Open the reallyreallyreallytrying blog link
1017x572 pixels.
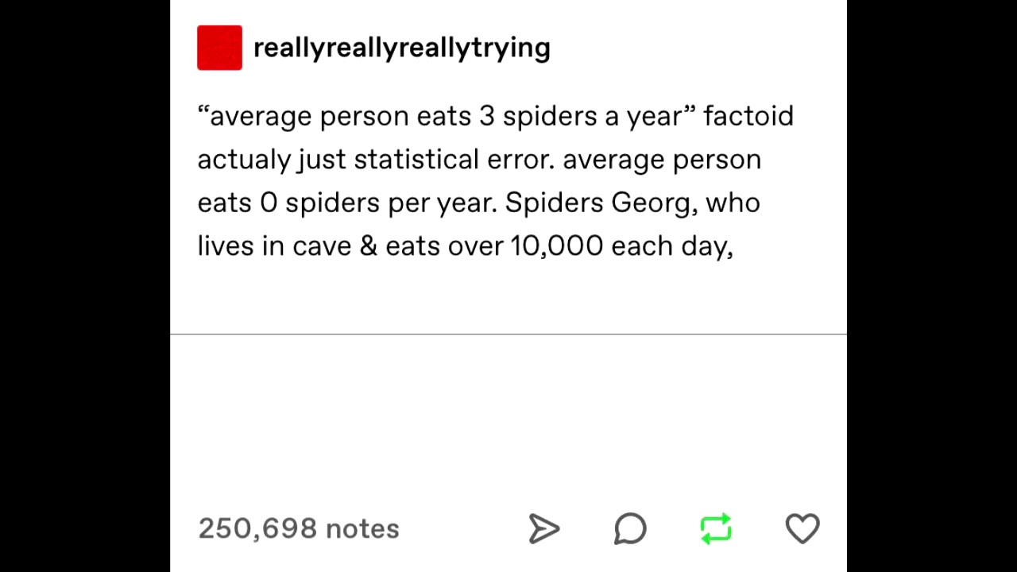[x=401, y=48]
